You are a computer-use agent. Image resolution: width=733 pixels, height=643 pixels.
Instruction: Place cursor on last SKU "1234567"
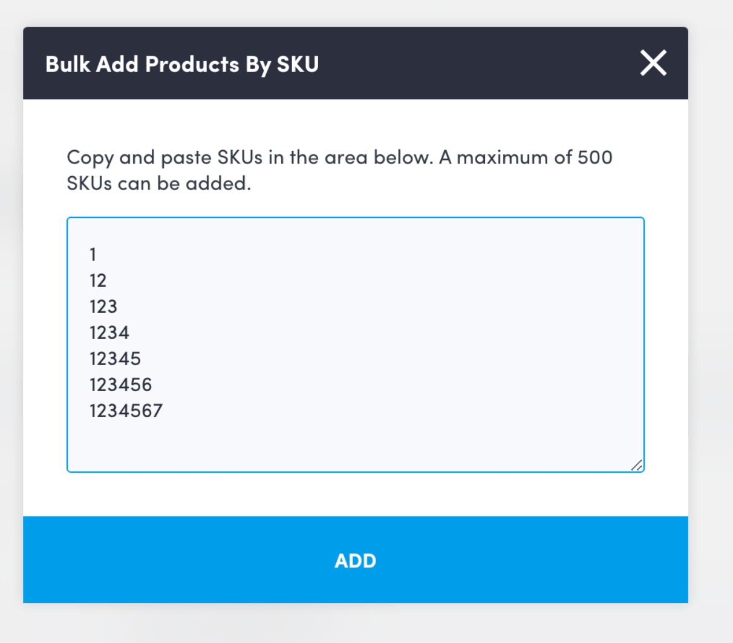coord(126,411)
